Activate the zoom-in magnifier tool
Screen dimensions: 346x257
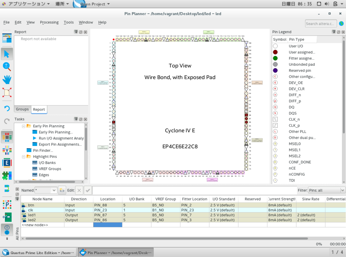click(x=7, y=66)
